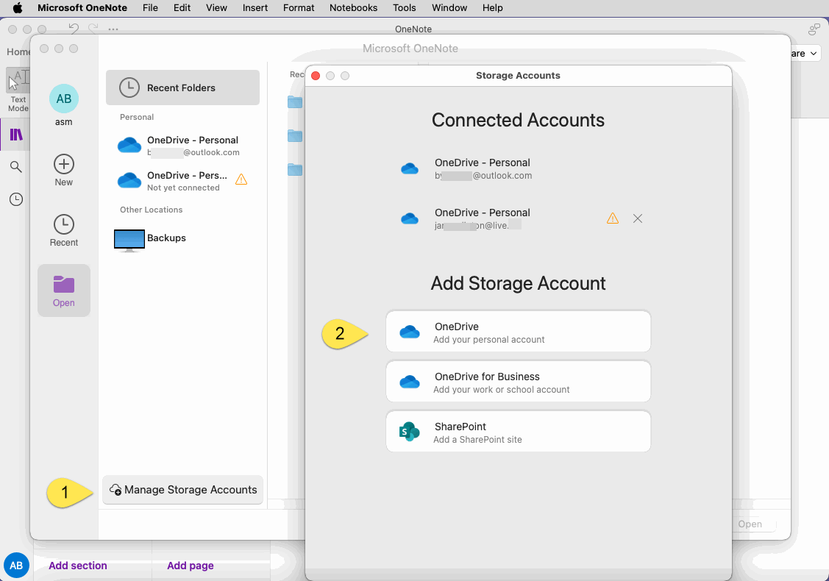Open the Home tab in OneNote ribbon

(18, 51)
